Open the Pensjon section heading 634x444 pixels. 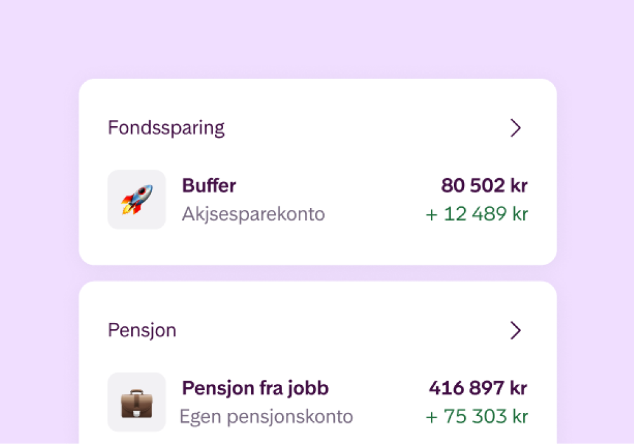142,330
